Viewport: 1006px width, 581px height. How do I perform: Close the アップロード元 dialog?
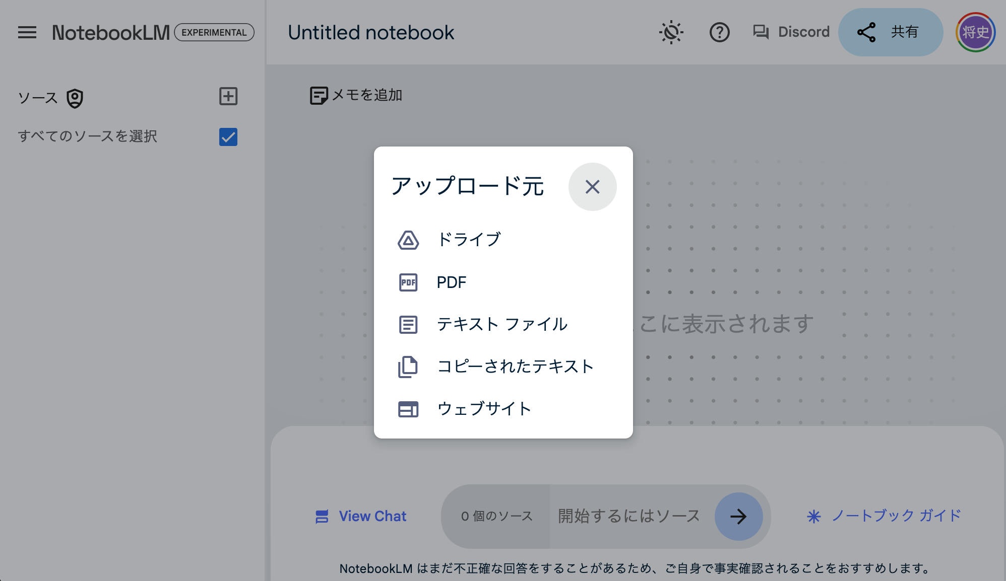coord(593,187)
